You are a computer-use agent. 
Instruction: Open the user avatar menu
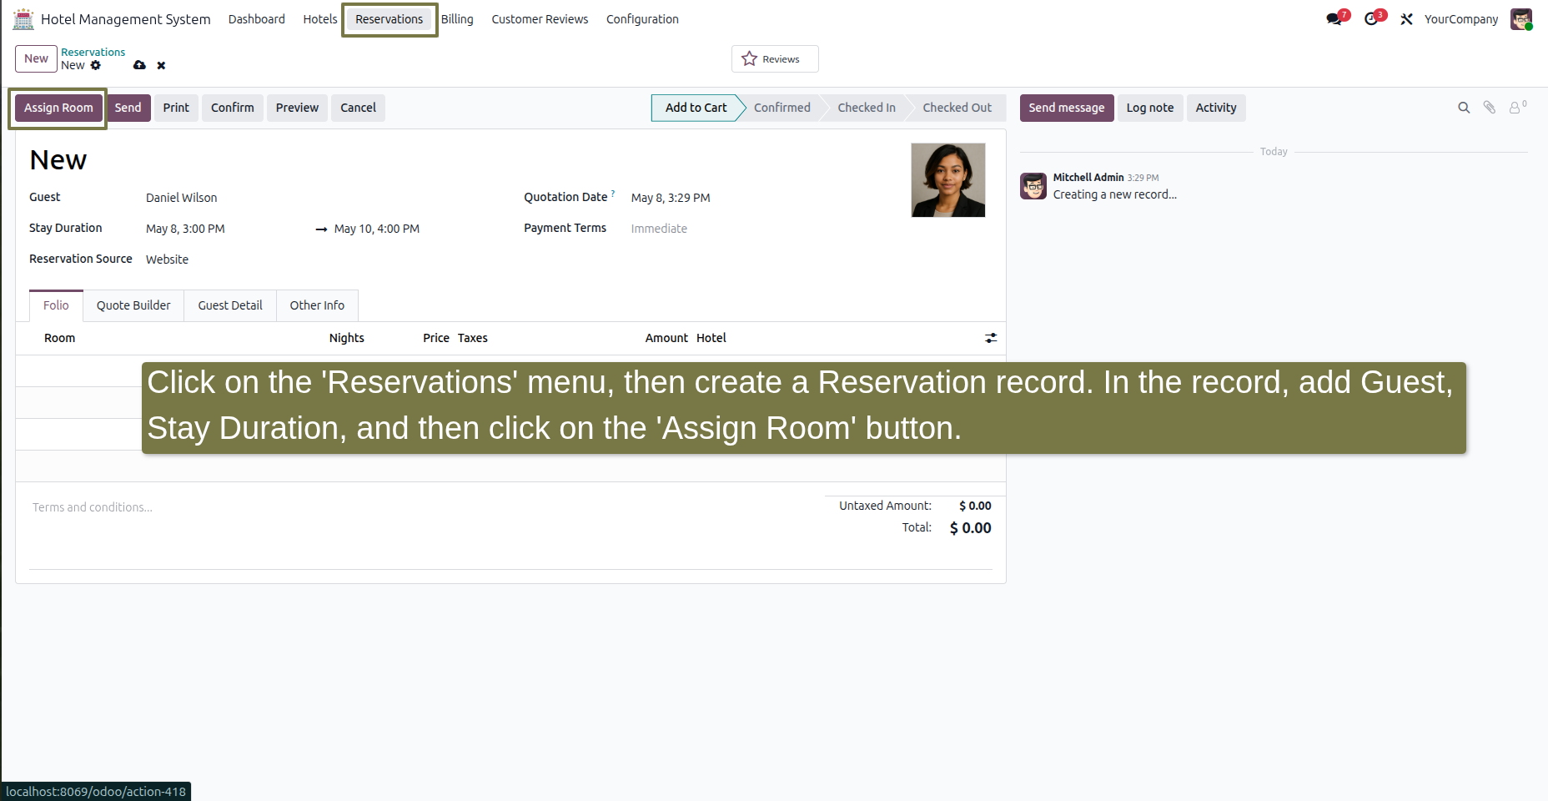[x=1521, y=19]
